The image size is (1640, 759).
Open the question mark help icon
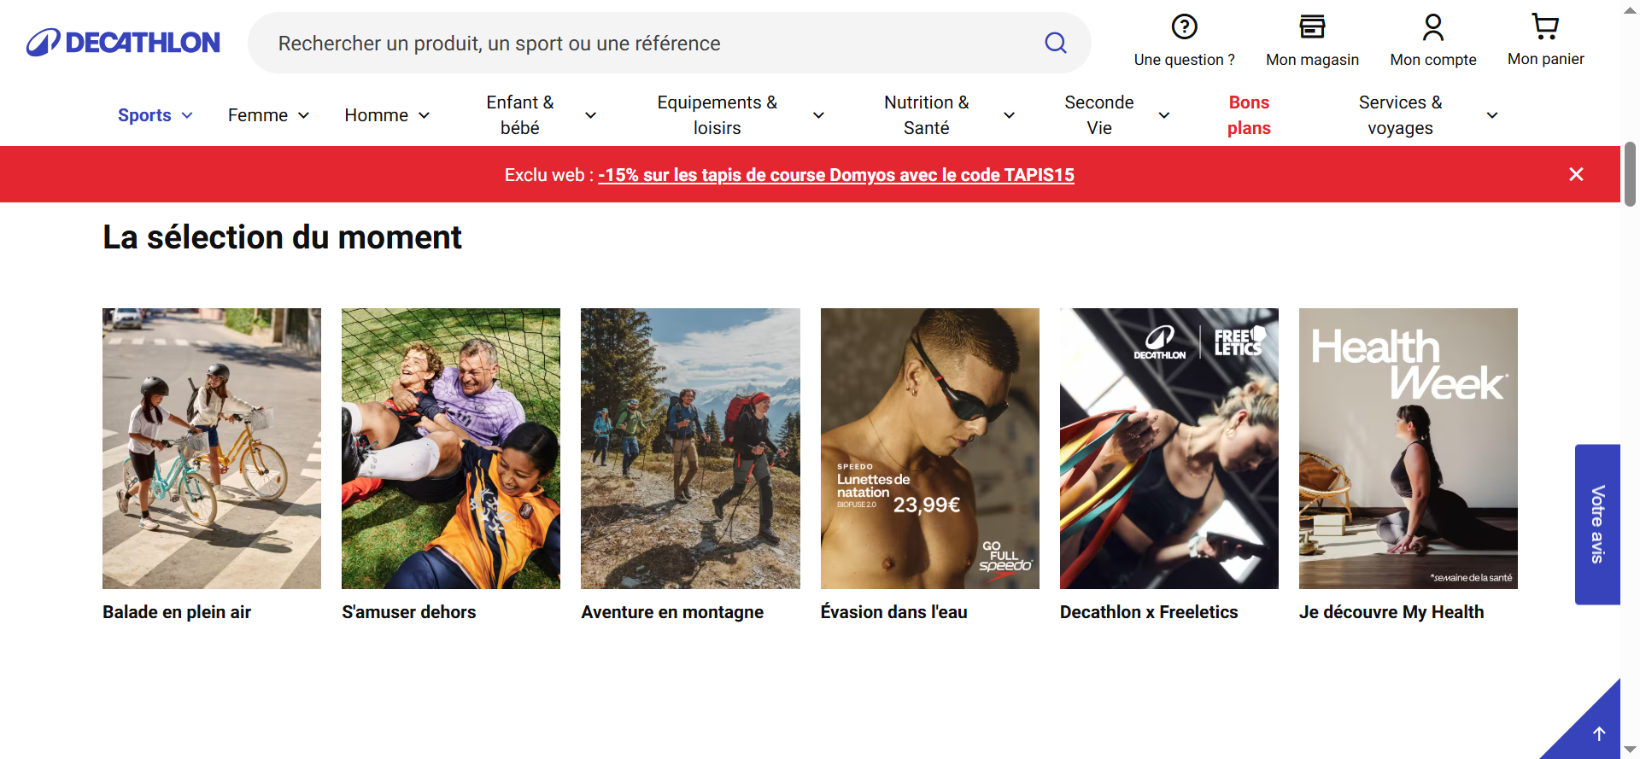coord(1184,26)
